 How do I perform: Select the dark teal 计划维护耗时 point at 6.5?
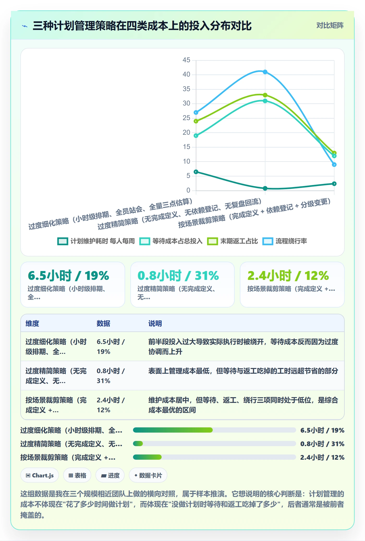(x=196, y=172)
